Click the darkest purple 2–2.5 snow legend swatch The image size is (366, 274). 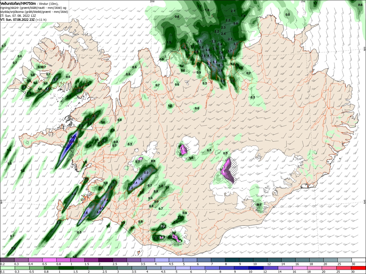(106, 260)
